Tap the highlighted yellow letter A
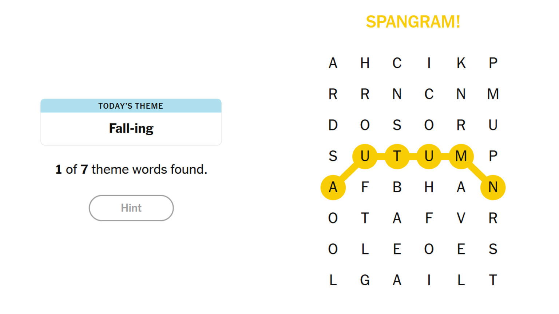This screenshot has width=559, height=314. tap(333, 188)
